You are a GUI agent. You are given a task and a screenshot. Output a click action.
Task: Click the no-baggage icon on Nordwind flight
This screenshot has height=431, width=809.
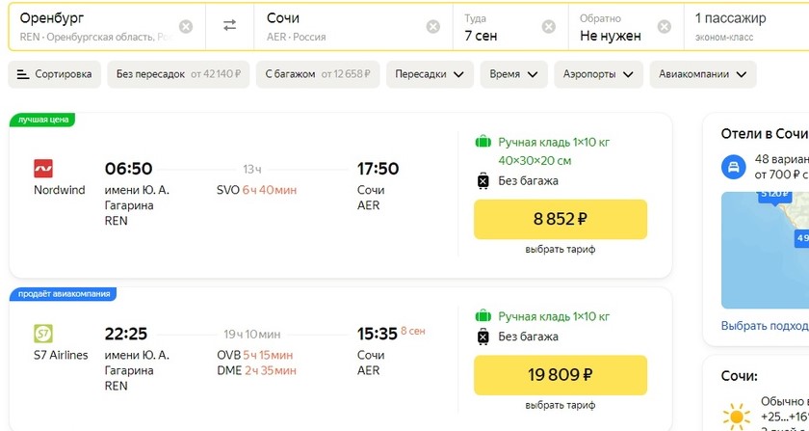pyautogui.click(x=483, y=181)
